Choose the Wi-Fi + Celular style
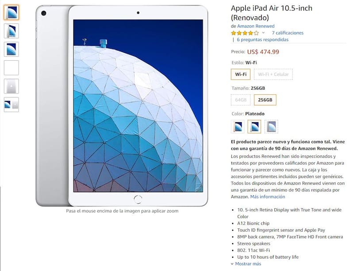Screen dimensions: 354x271 coord(273,74)
